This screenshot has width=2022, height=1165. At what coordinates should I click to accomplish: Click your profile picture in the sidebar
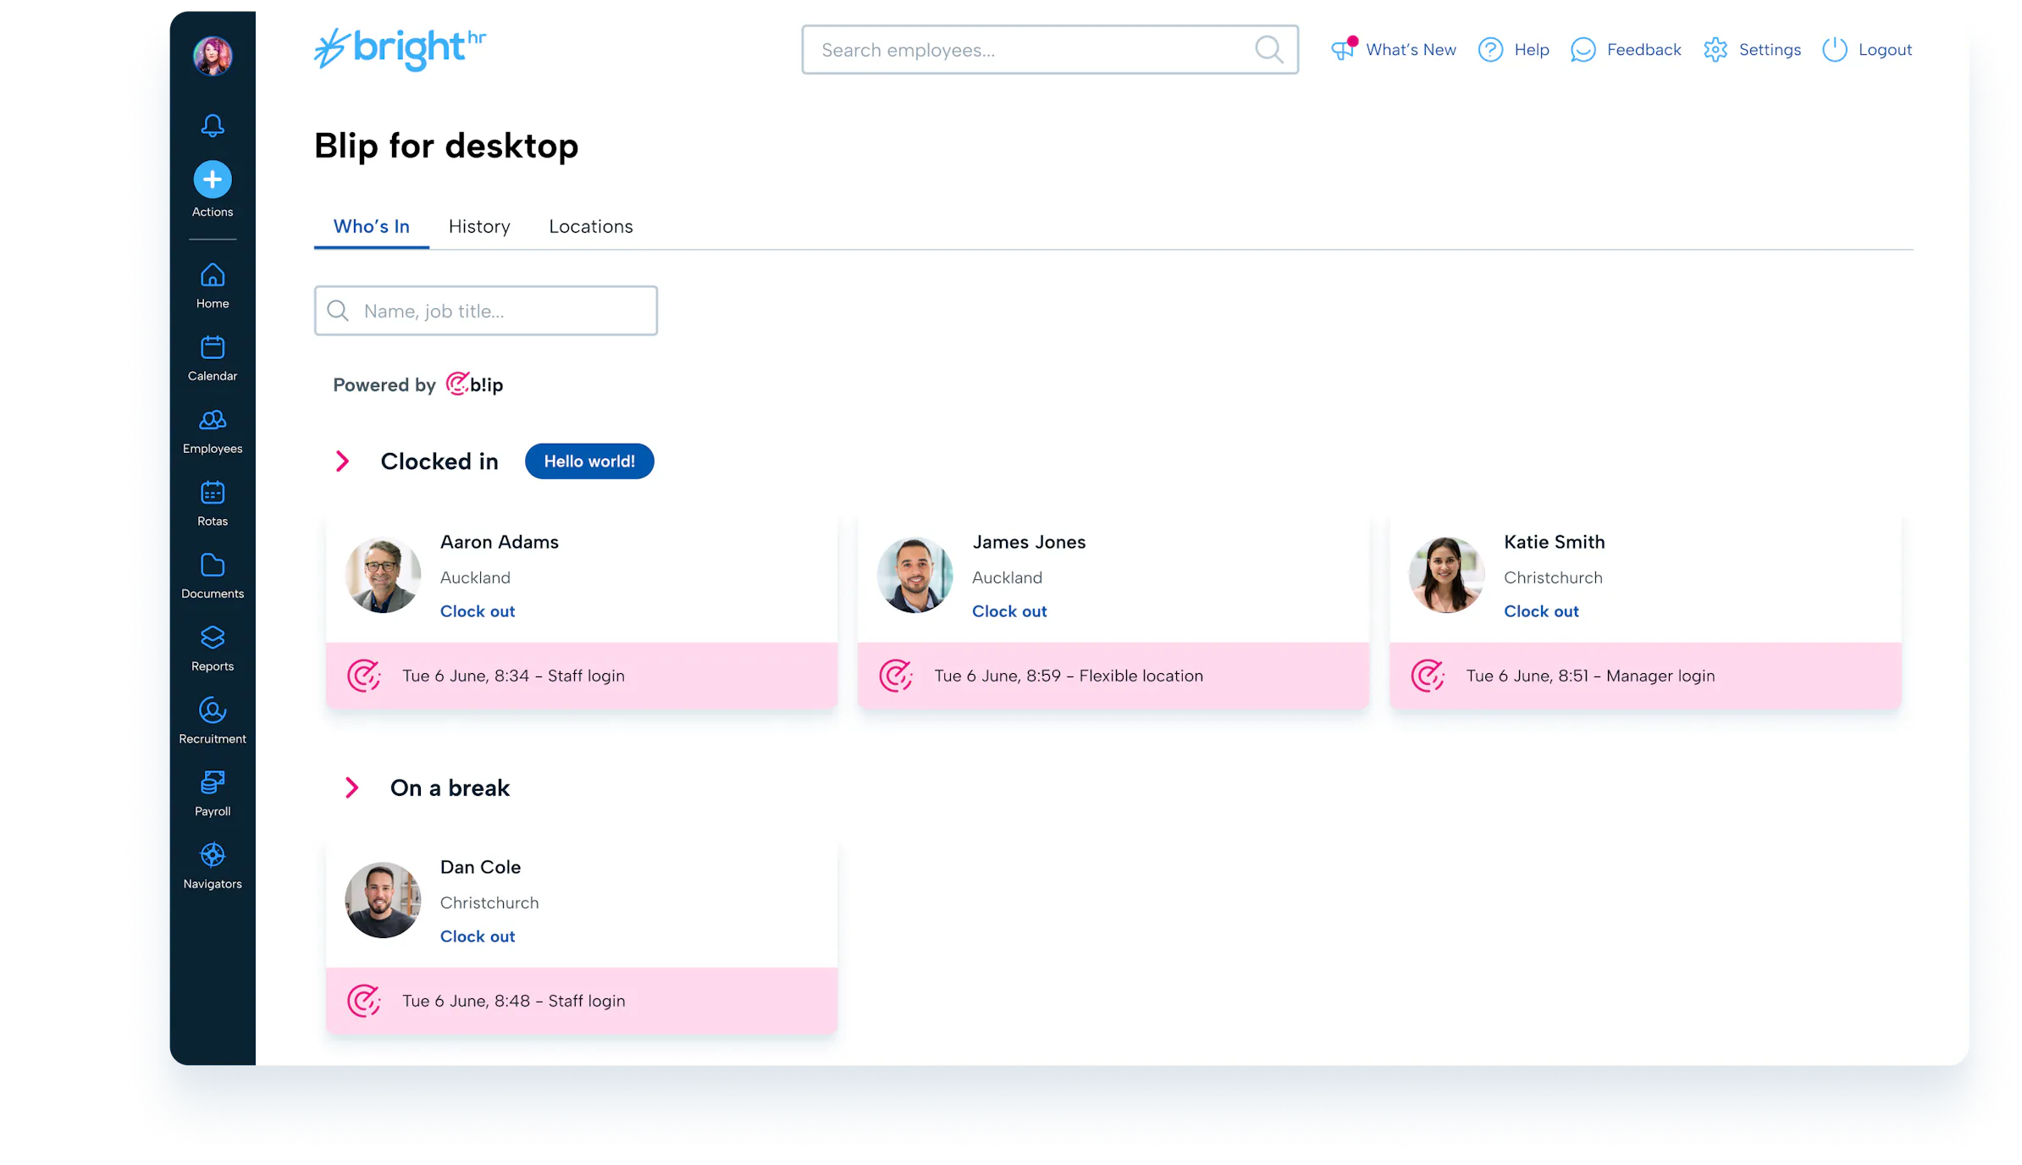point(212,55)
